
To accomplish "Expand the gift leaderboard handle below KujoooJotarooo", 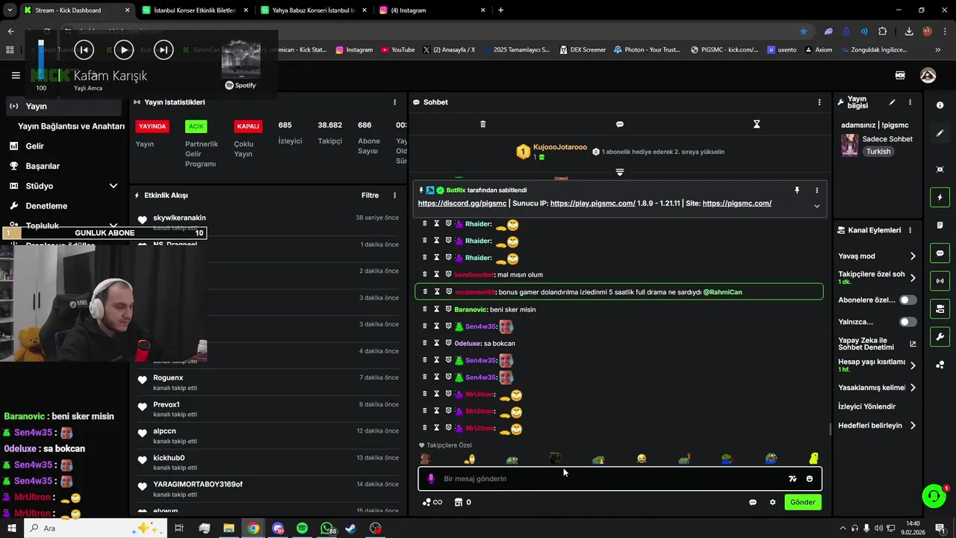I will pyautogui.click(x=619, y=172).
